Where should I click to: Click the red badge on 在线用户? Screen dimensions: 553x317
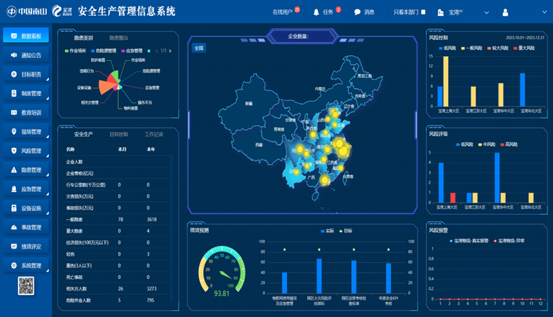pyautogui.click(x=297, y=10)
